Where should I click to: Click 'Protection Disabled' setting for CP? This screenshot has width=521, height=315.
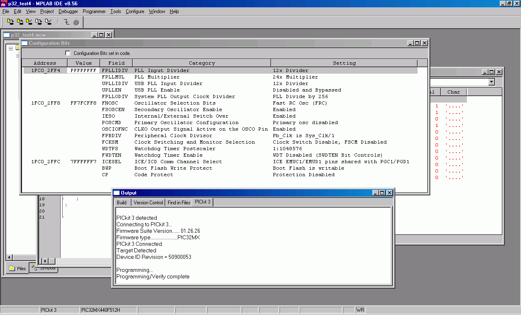pos(304,175)
